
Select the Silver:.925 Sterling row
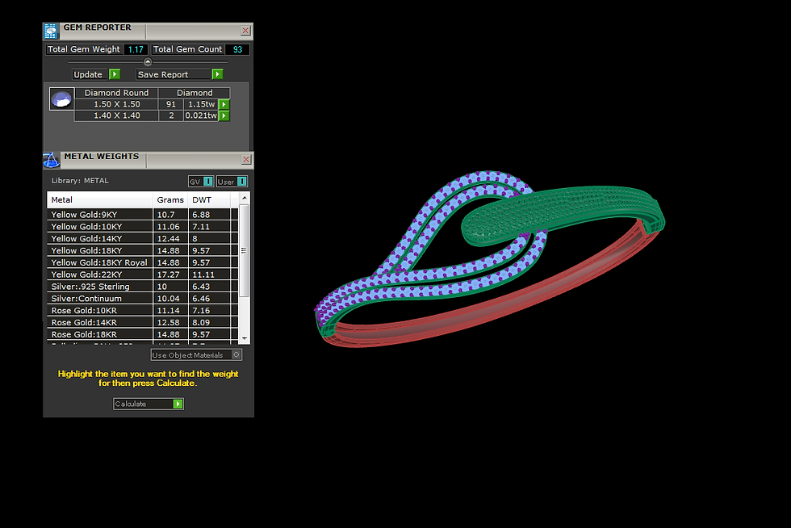(142, 287)
